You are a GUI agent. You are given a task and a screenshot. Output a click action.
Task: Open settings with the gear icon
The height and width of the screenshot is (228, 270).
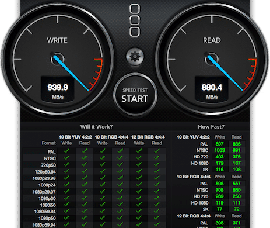[x=135, y=57]
